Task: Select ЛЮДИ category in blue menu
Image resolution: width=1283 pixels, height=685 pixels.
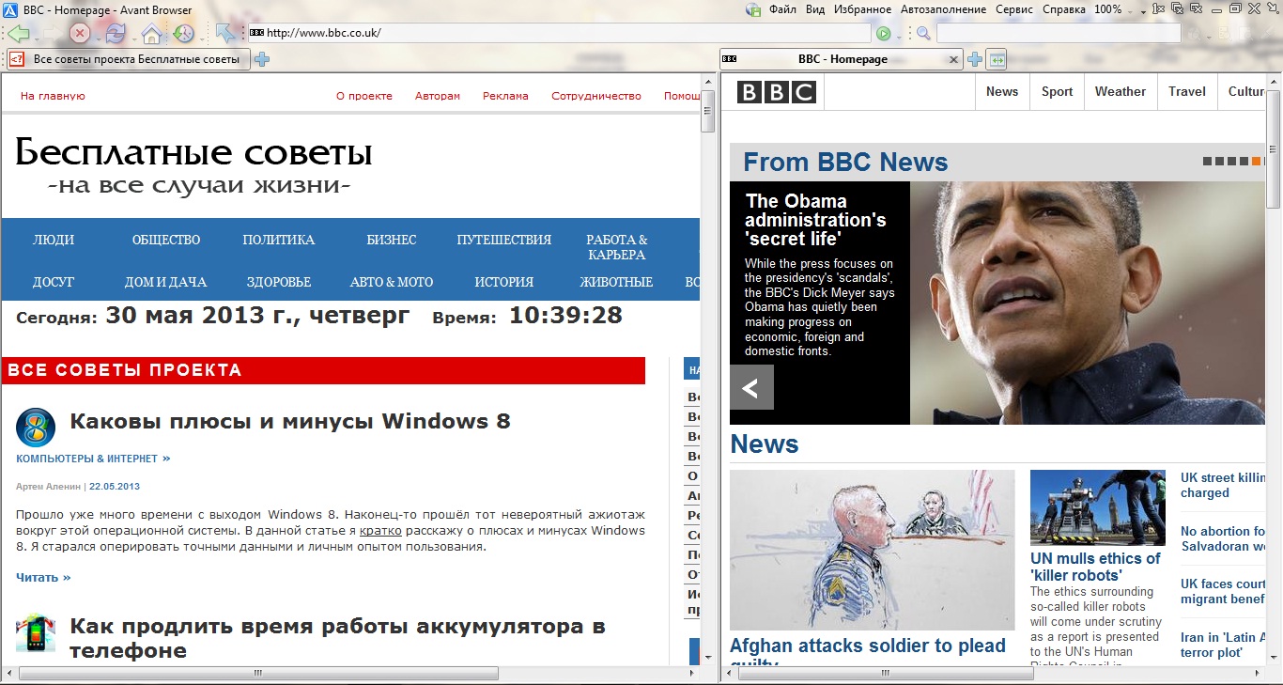Action: pyautogui.click(x=54, y=240)
